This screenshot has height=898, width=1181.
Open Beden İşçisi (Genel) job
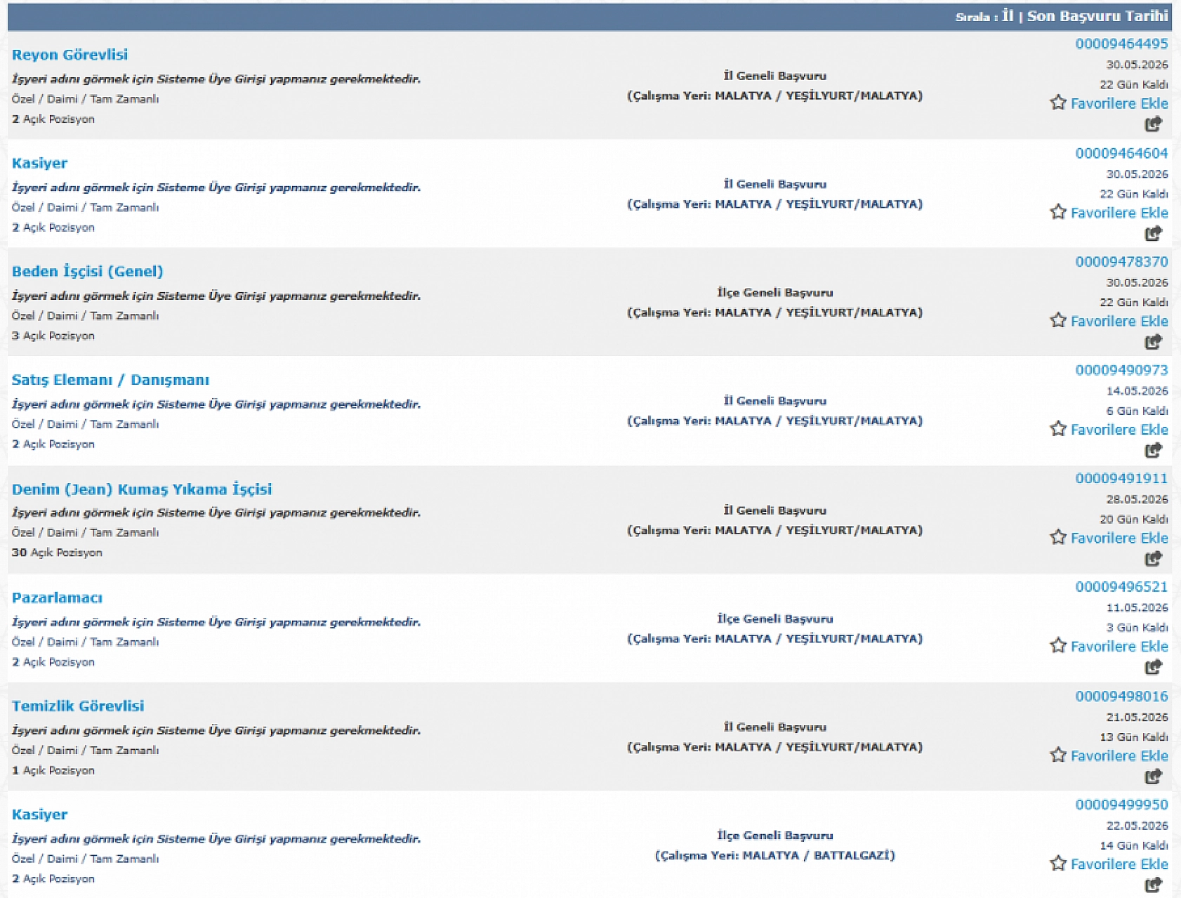[87, 272]
